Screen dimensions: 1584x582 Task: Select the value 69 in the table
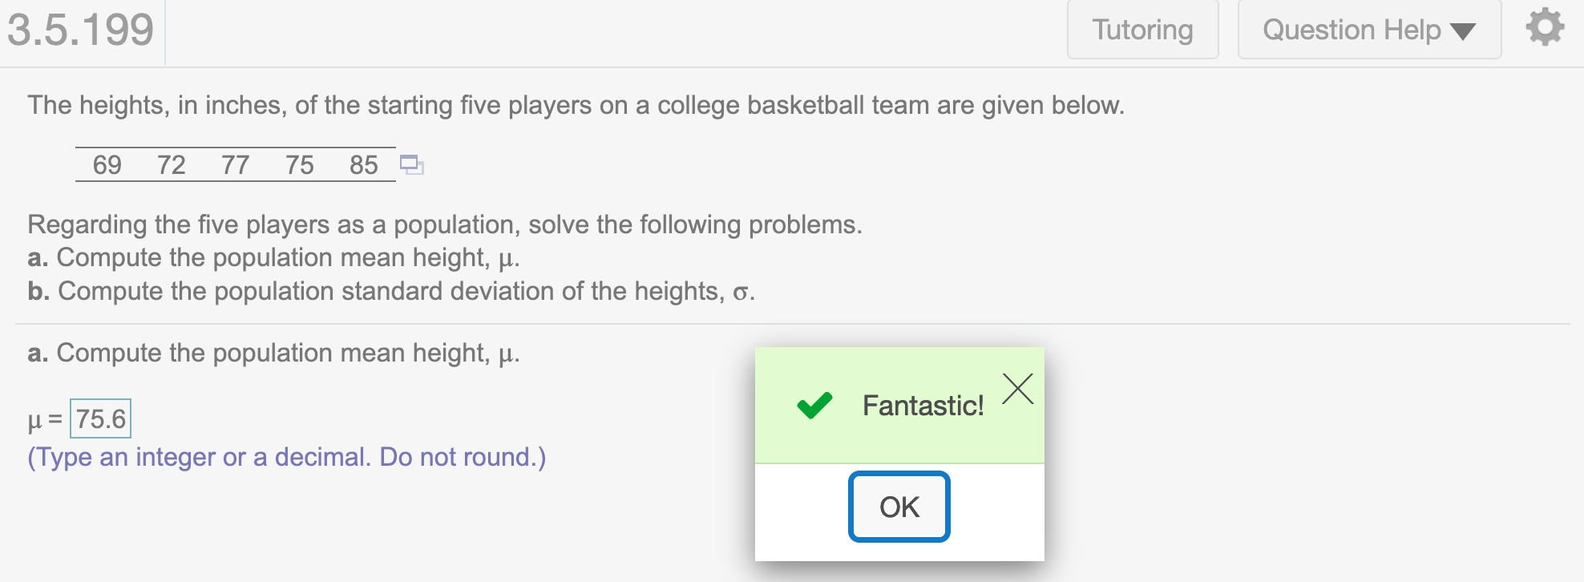coord(107,165)
